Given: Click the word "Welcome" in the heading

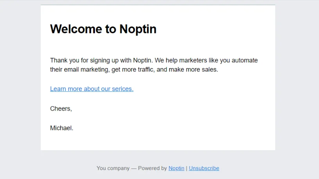Looking at the screenshot, I should coord(76,29).
